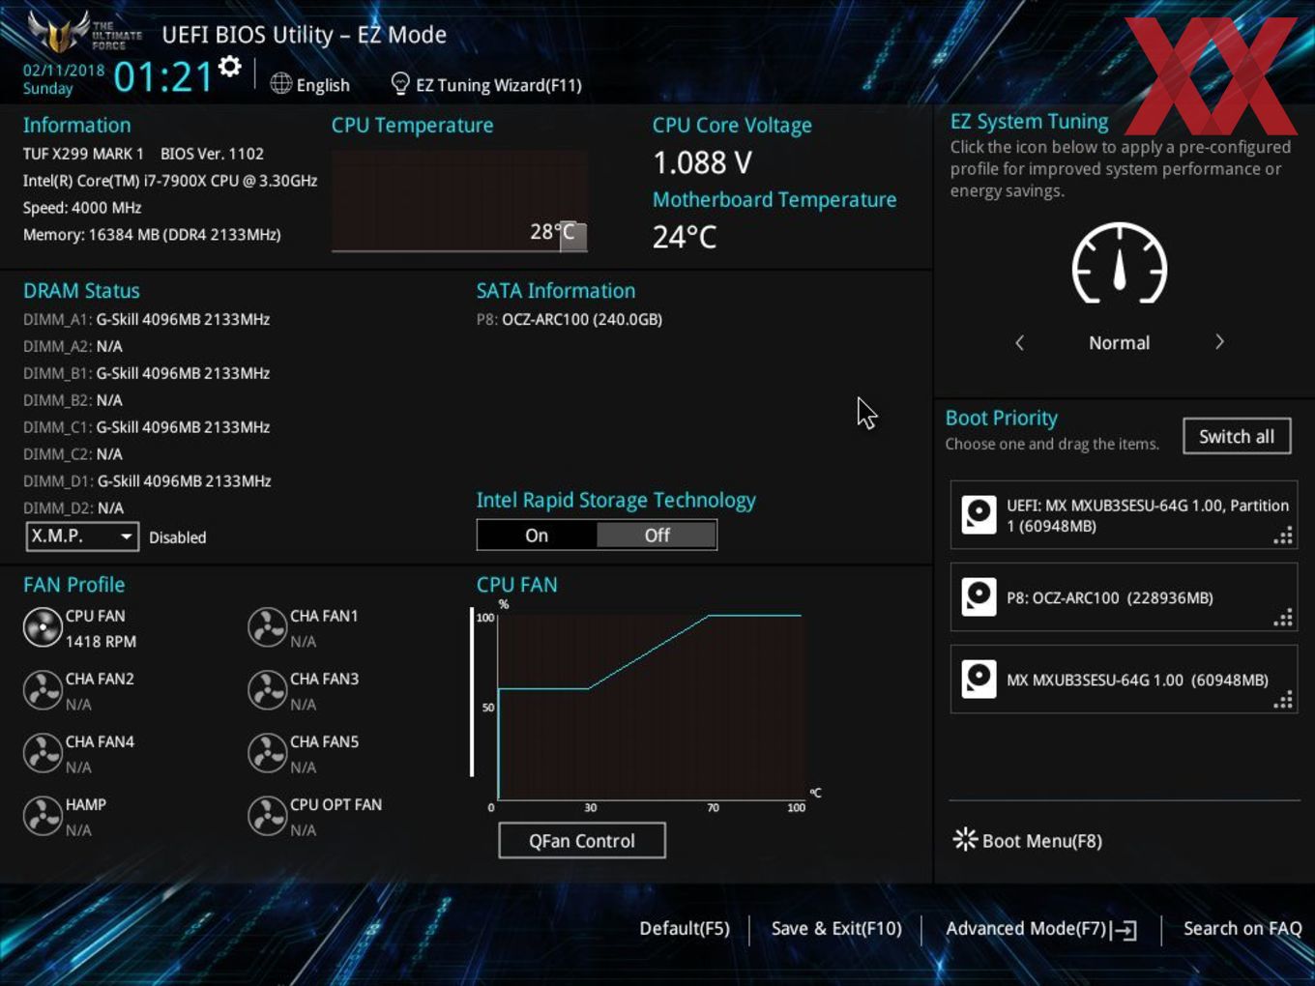This screenshot has height=986, width=1315.
Task: Click DIMM_B1 G-Skill 4096MB entry
Action: click(x=147, y=373)
